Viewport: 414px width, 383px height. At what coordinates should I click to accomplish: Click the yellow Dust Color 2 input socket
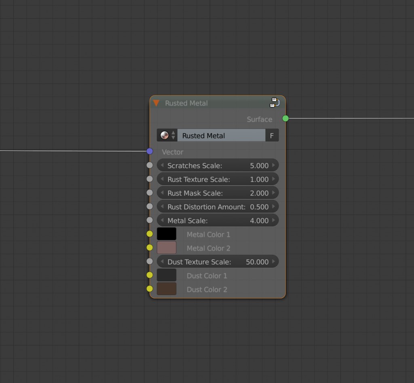point(150,289)
